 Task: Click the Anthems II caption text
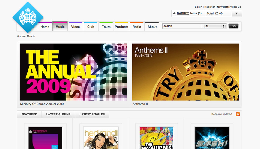(140, 104)
